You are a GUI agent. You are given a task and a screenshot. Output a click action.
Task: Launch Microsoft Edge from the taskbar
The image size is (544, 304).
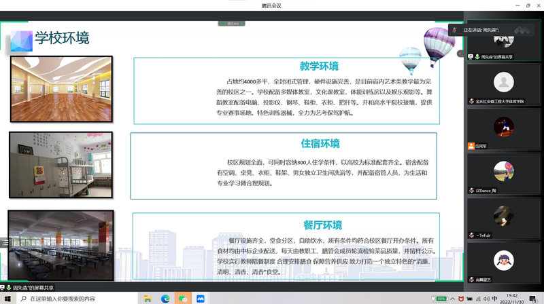point(165,299)
